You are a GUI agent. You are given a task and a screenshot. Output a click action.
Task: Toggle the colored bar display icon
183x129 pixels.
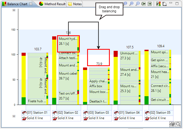click(158, 4)
